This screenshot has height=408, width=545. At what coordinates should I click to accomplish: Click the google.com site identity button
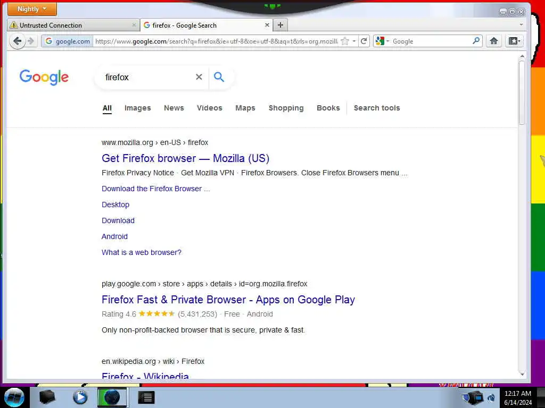(x=68, y=41)
